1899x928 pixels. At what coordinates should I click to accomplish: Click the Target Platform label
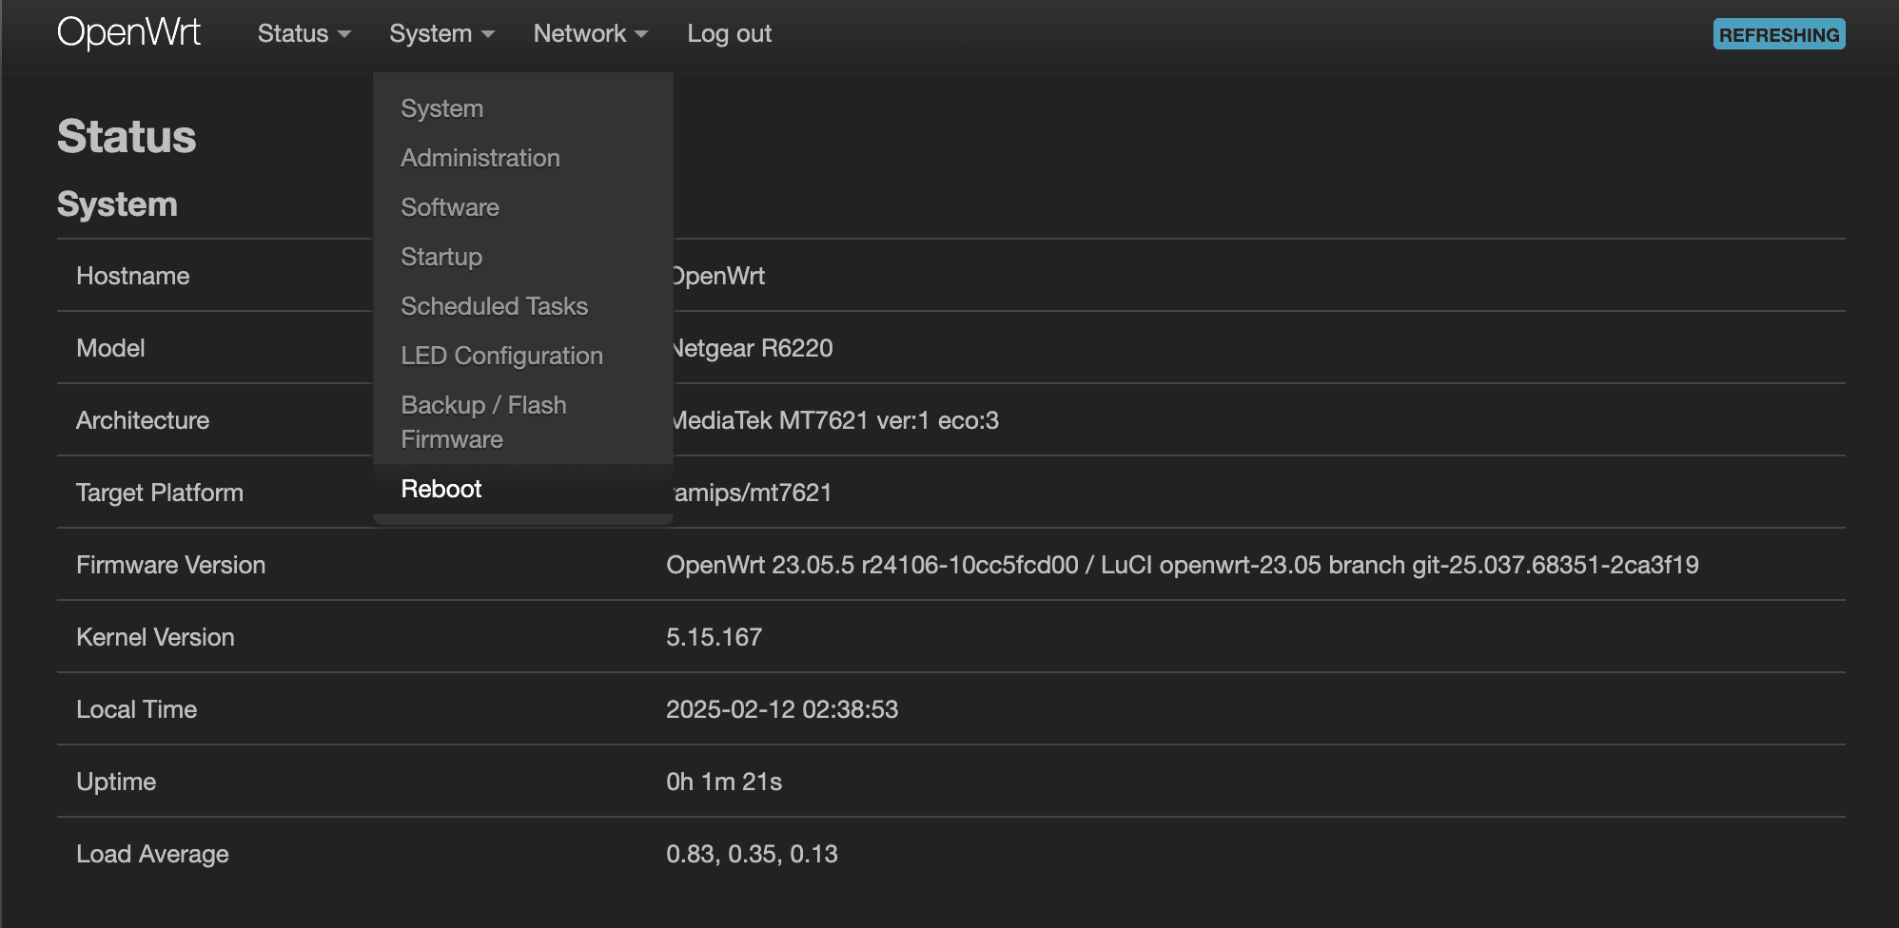160,493
